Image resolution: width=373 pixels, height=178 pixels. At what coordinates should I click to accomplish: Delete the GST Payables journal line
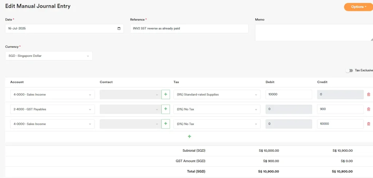(368, 109)
